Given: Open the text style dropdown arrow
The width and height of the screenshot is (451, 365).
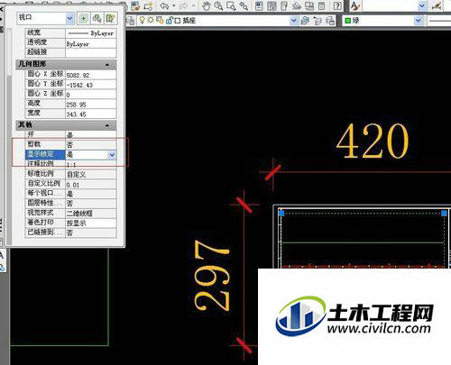Looking at the screenshot, I should pyautogui.click(x=422, y=6).
